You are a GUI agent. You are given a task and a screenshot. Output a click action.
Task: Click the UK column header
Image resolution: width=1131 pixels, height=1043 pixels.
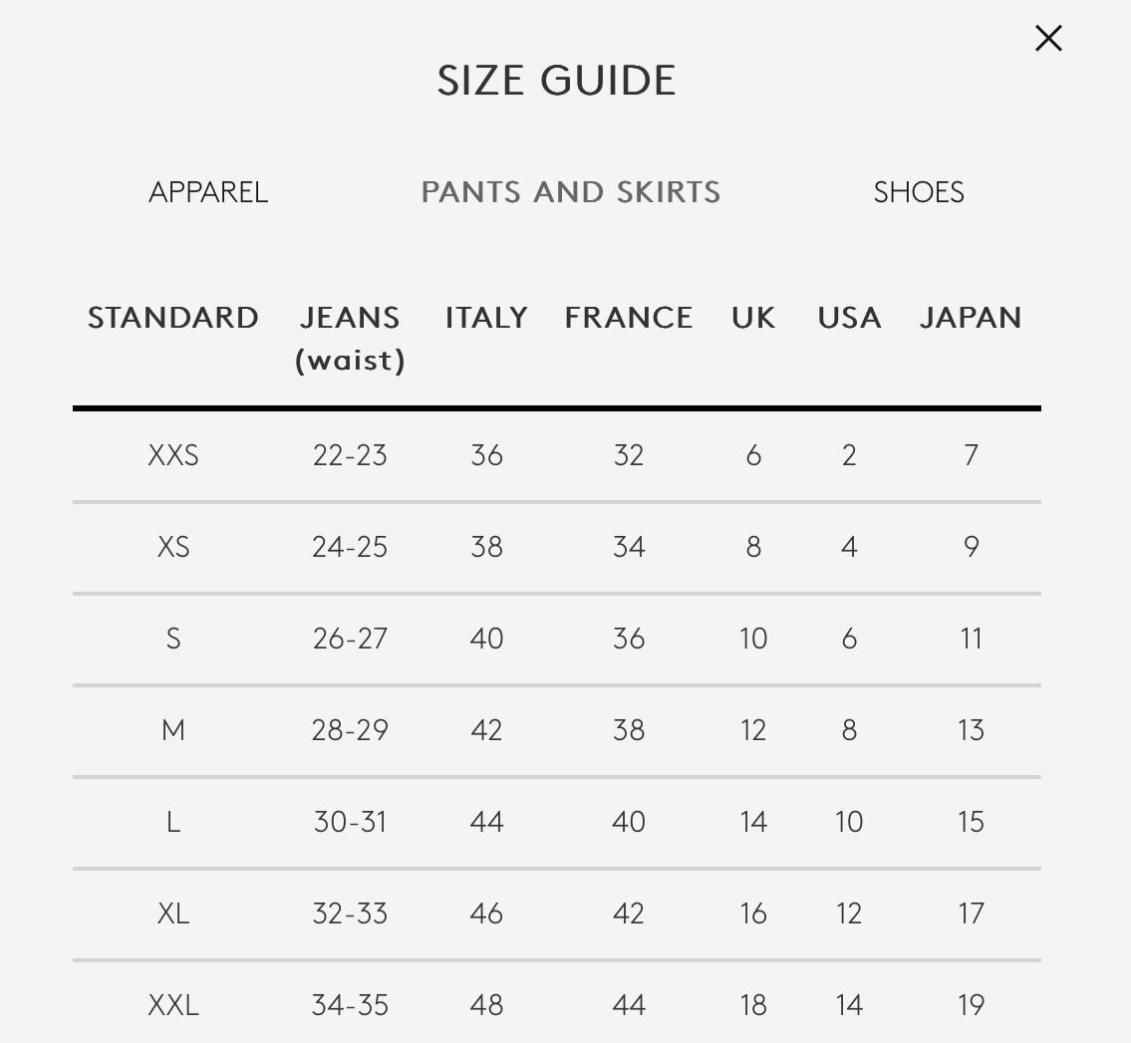752,318
